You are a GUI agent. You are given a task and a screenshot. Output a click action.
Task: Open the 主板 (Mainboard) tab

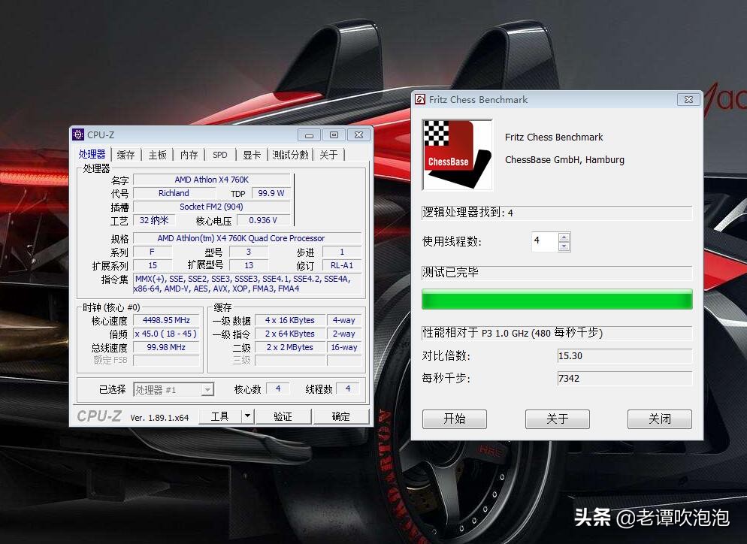157,154
